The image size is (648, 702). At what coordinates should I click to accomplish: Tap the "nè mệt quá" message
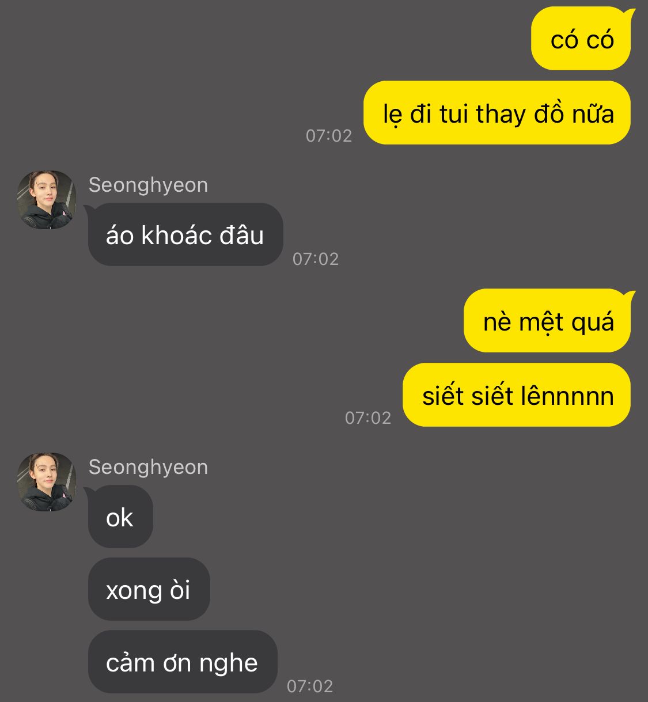click(x=547, y=321)
